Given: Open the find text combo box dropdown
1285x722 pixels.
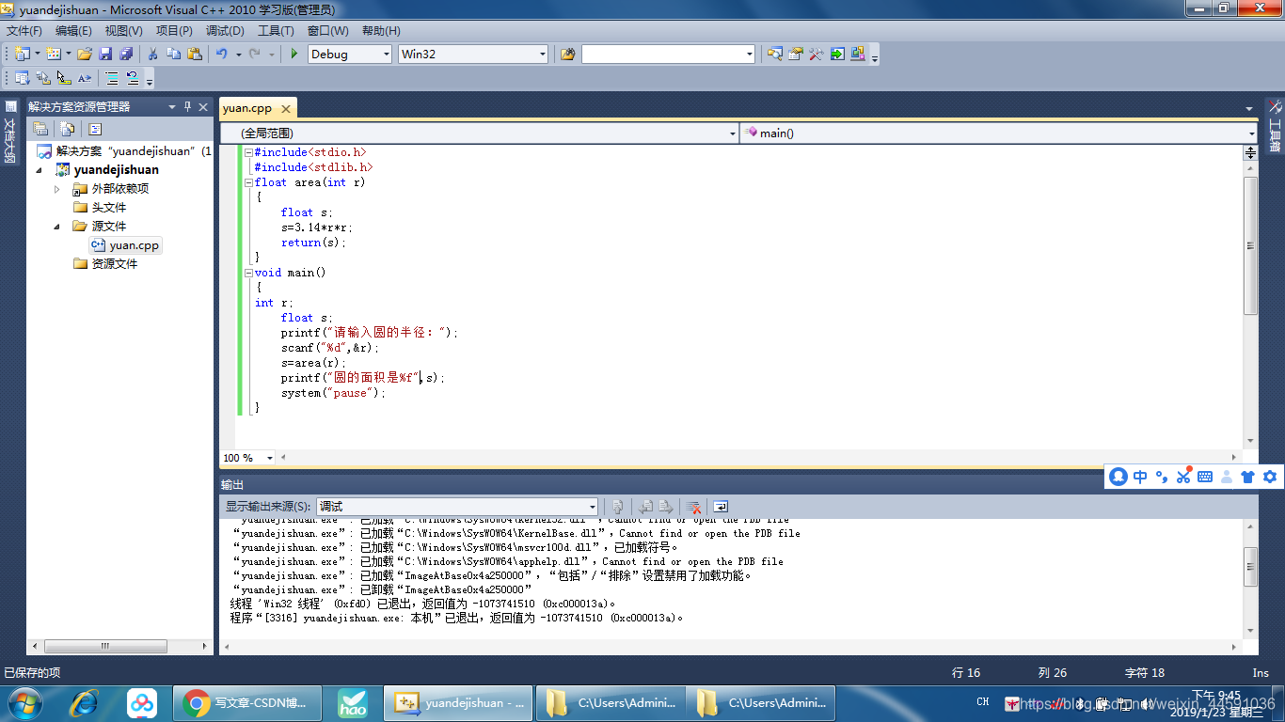Looking at the screenshot, I should [x=750, y=55].
